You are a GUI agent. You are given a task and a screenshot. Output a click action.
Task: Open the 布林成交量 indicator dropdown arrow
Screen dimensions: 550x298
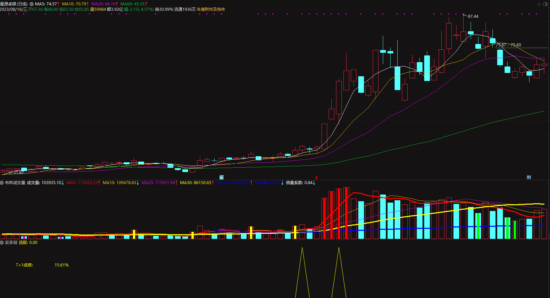pyautogui.click(x=2, y=183)
